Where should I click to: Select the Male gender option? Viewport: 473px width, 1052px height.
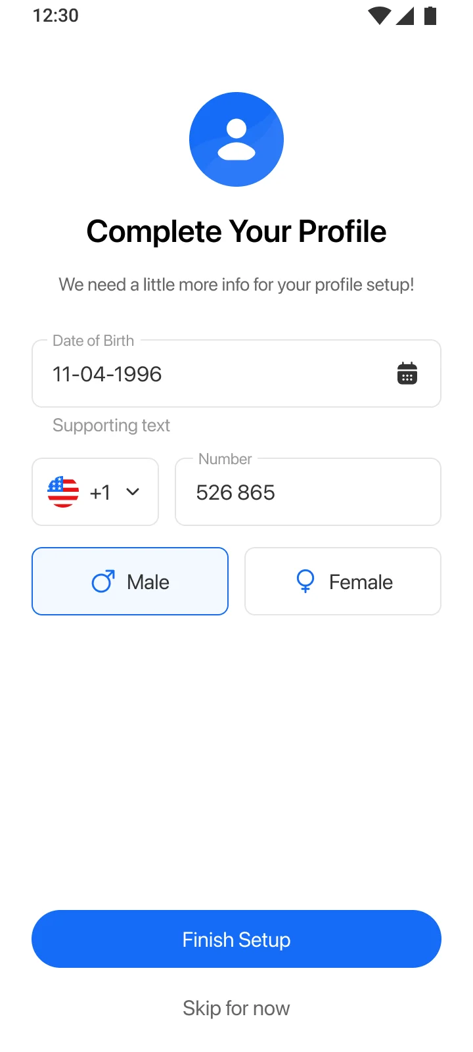tap(130, 581)
